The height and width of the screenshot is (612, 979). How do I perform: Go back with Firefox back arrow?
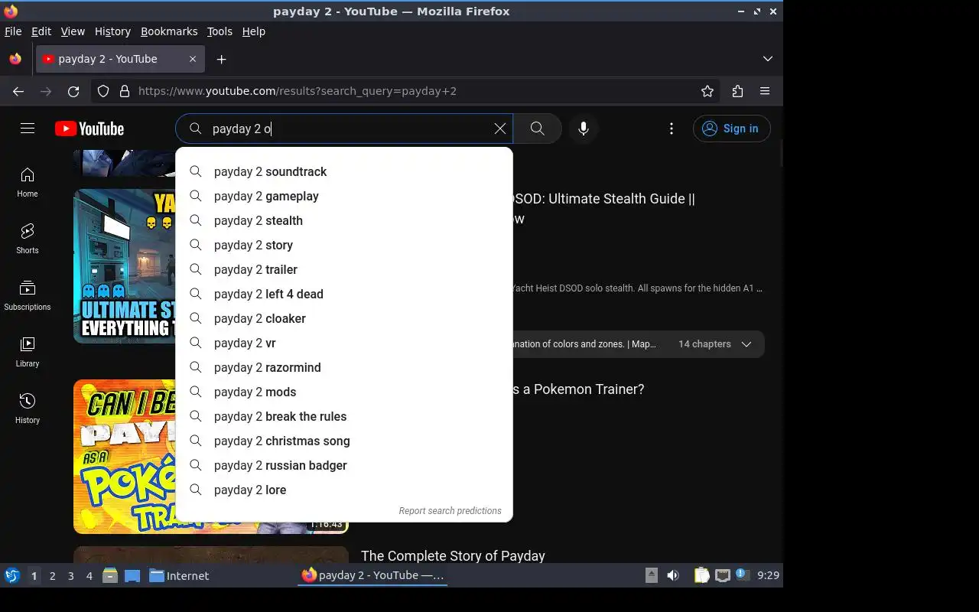coord(18,91)
